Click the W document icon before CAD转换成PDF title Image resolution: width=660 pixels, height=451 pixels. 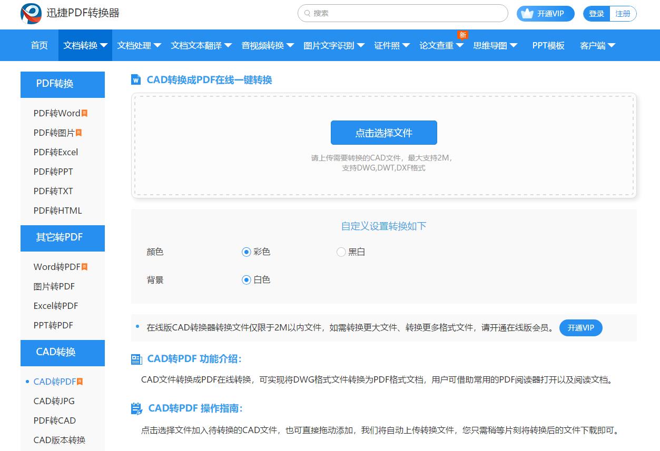(x=135, y=79)
